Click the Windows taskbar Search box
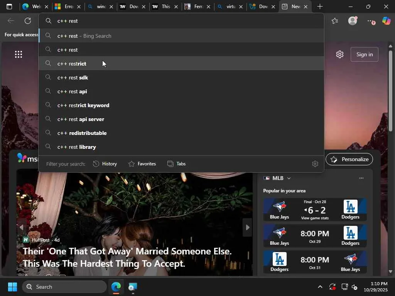 (64, 287)
